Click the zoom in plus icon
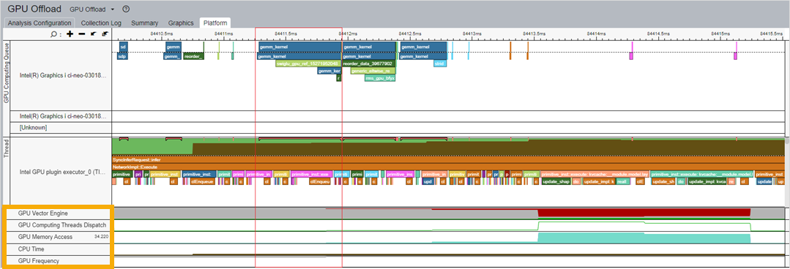This screenshot has height=269, width=790. coord(70,34)
